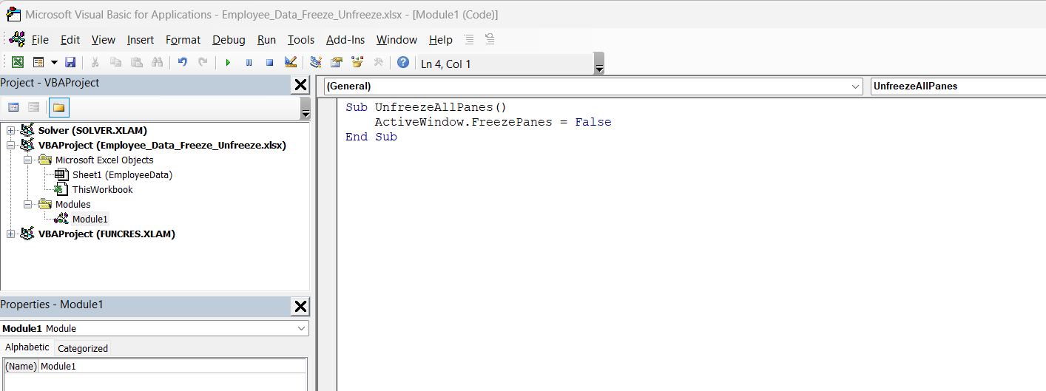Image resolution: width=1046 pixels, height=391 pixels.
Task: Click the View Microsoft Excel icon
Action: coord(17,63)
